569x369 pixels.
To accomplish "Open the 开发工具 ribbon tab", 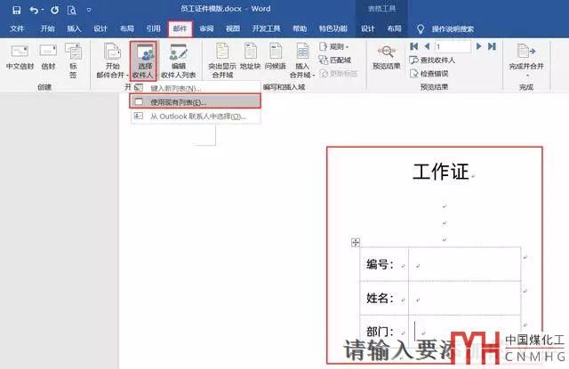I will pyautogui.click(x=267, y=28).
